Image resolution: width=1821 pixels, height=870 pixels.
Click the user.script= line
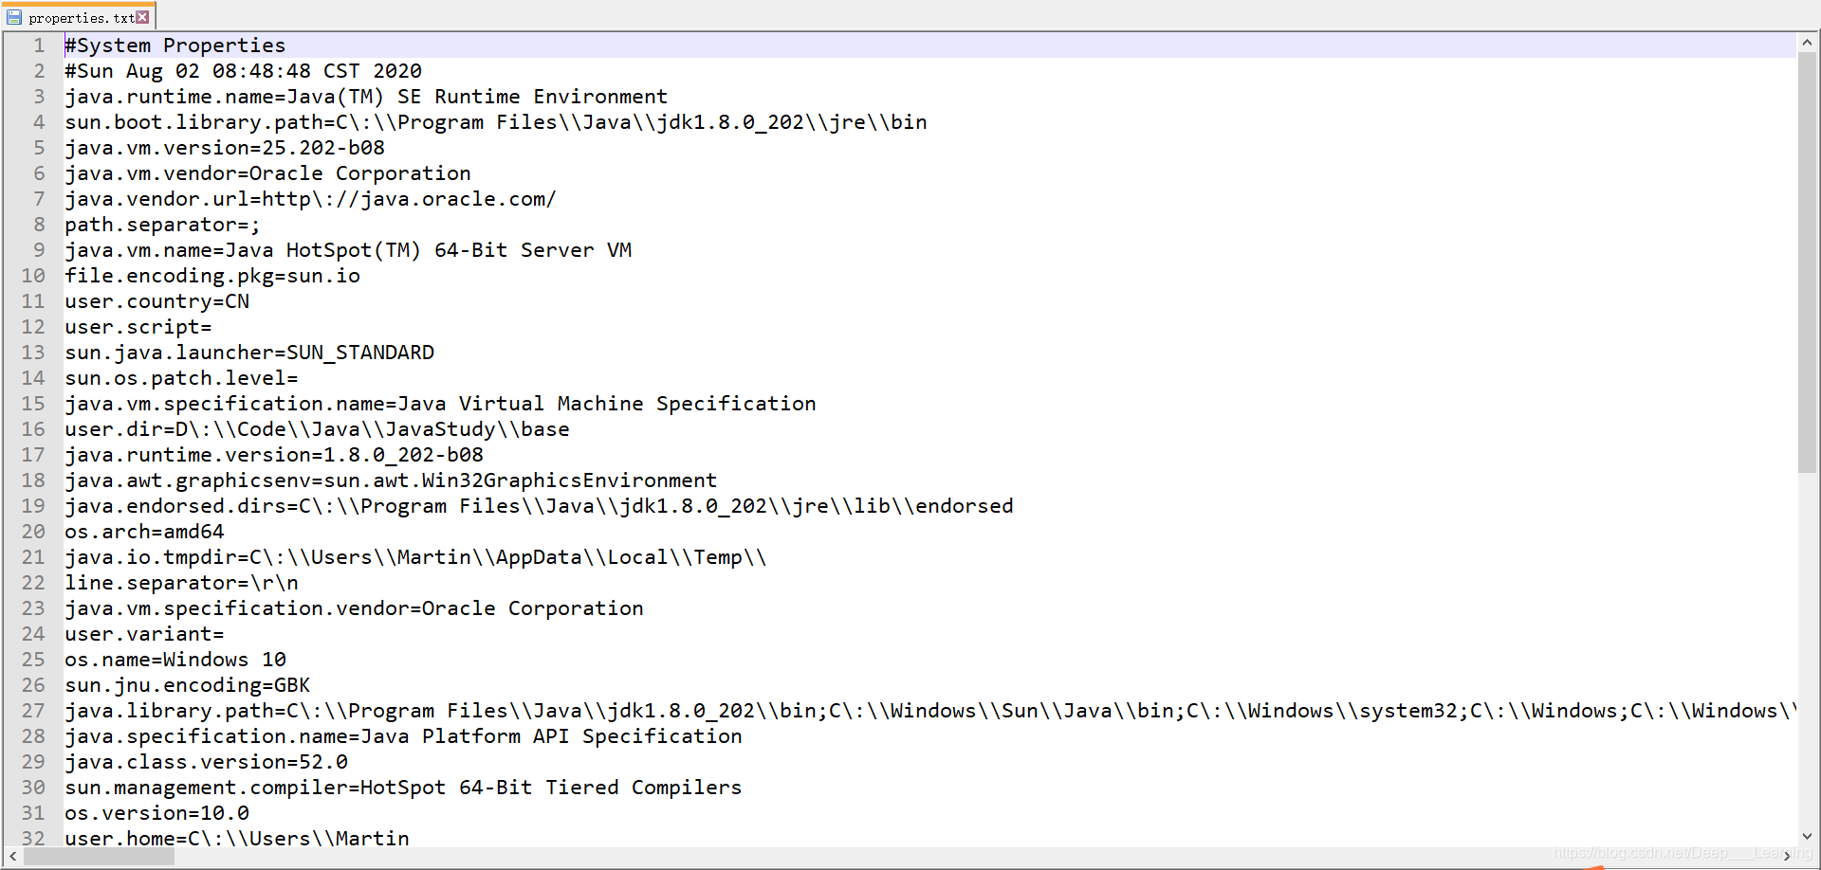(x=138, y=327)
